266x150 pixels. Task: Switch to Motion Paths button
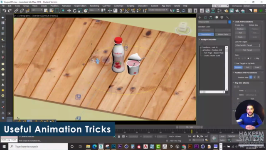(x=223, y=34)
